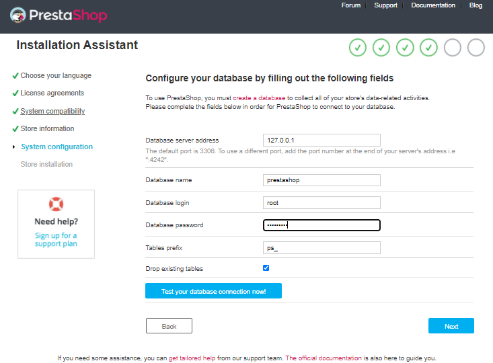Viewport: 493px width, 363px height.
Task: Go Back to the previous step
Action: click(x=169, y=326)
